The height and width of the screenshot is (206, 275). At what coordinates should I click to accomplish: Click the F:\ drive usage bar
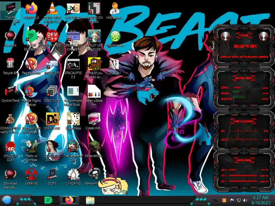(x=243, y=175)
